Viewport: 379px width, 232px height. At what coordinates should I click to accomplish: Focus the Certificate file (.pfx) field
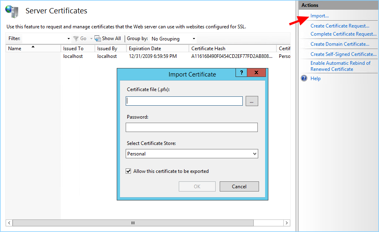point(184,101)
